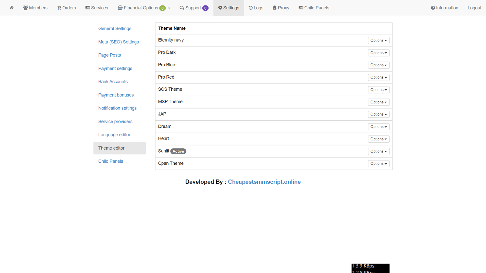Screen dimensions: 486x273
Task: Click the Active badge beside Sunlit
Action: tap(178, 151)
